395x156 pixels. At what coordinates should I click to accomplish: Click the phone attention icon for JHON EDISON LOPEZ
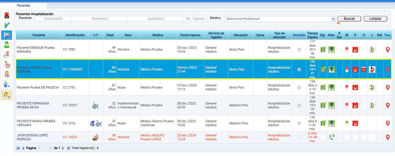click(331, 137)
